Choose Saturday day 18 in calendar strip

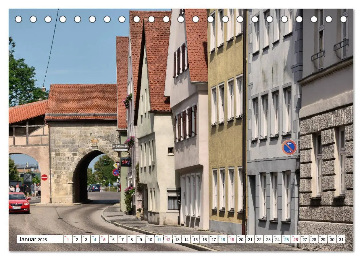point(223,239)
